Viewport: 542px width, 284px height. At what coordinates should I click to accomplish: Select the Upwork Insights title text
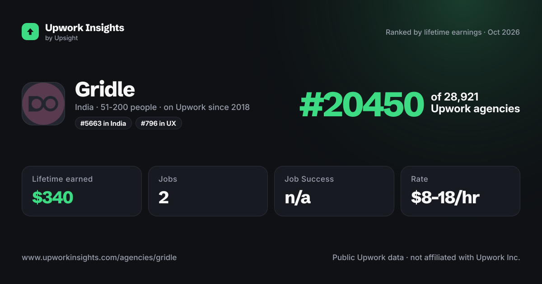click(84, 27)
